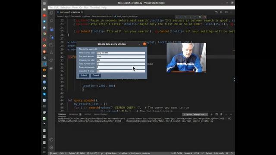Maximize the panel with the chevron icon
Viewport: 276px width, 155px height.
click(226, 114)
